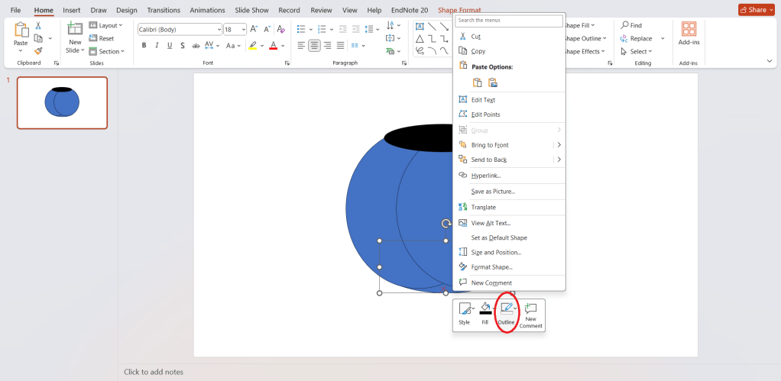Click the Cut scissors icon in ribbon
The height and width of the screenshot is (381, 781).
(x=38, y=26)
